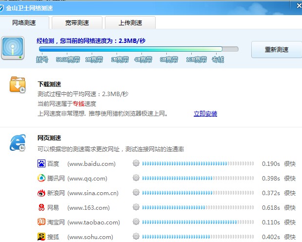Viewport: 302px width, 242px height.
Task: Open gear settings for the Baidu row
Action: pos(136,163)
